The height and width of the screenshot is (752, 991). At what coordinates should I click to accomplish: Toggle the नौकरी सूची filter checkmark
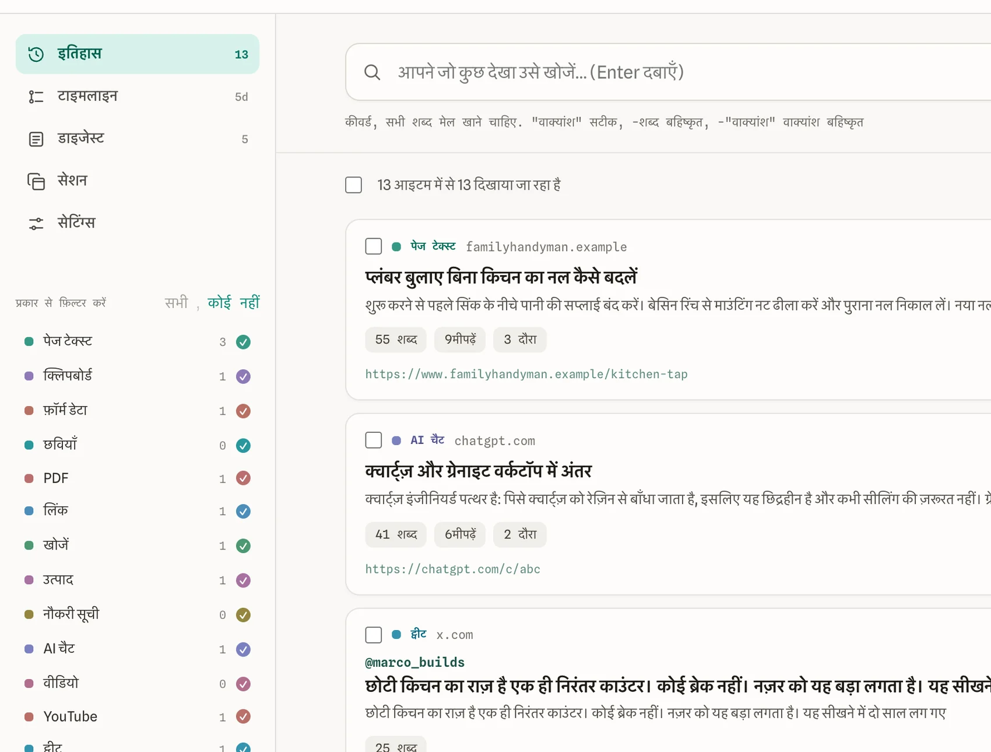tap(243, 614)
